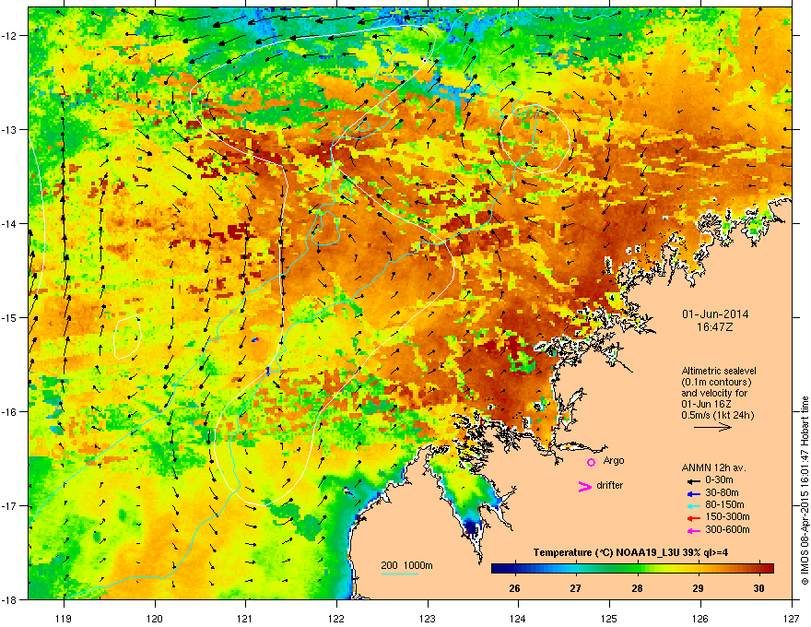
Task: Click the '30-80m' depth label
Action: [x=722, y=492]
